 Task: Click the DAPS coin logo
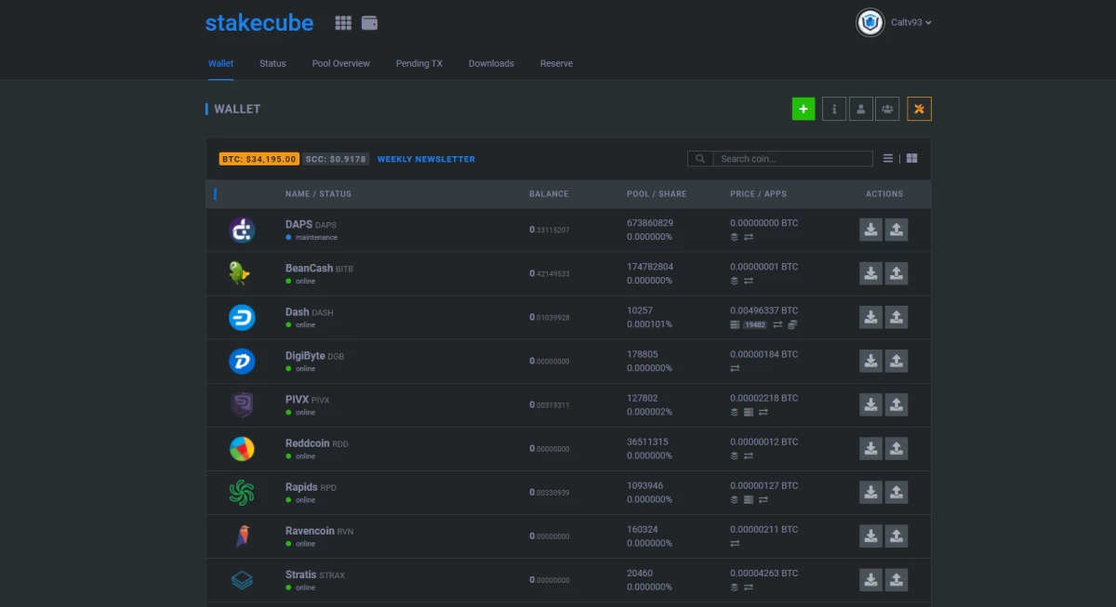click(242, 230)
